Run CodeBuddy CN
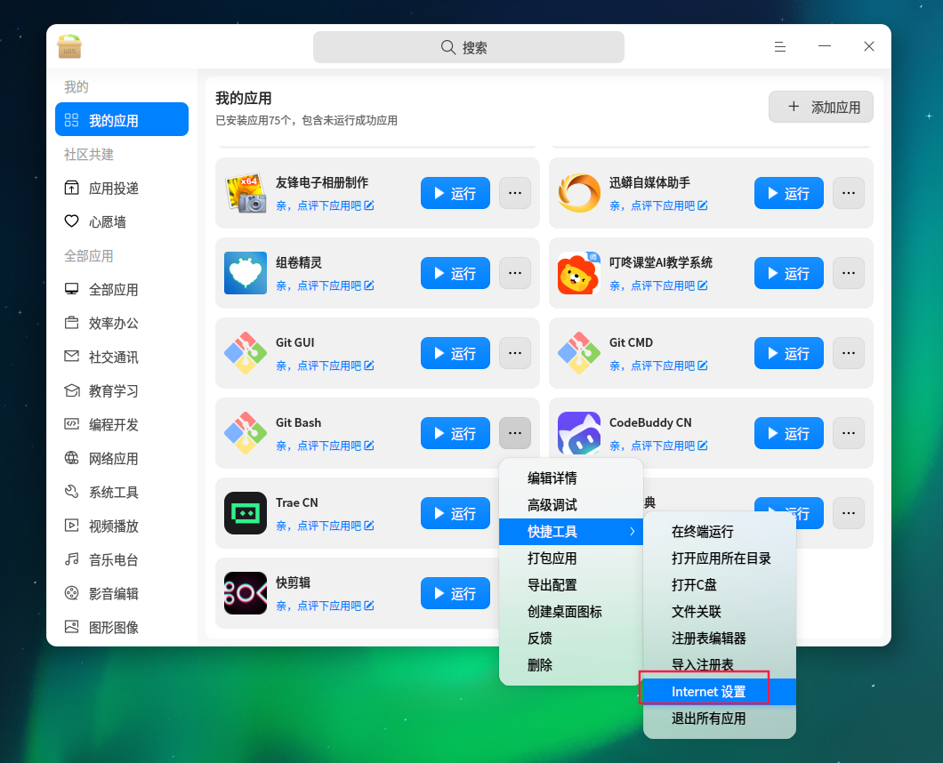This screenshot has width=943, height=763. click(789, 433)
